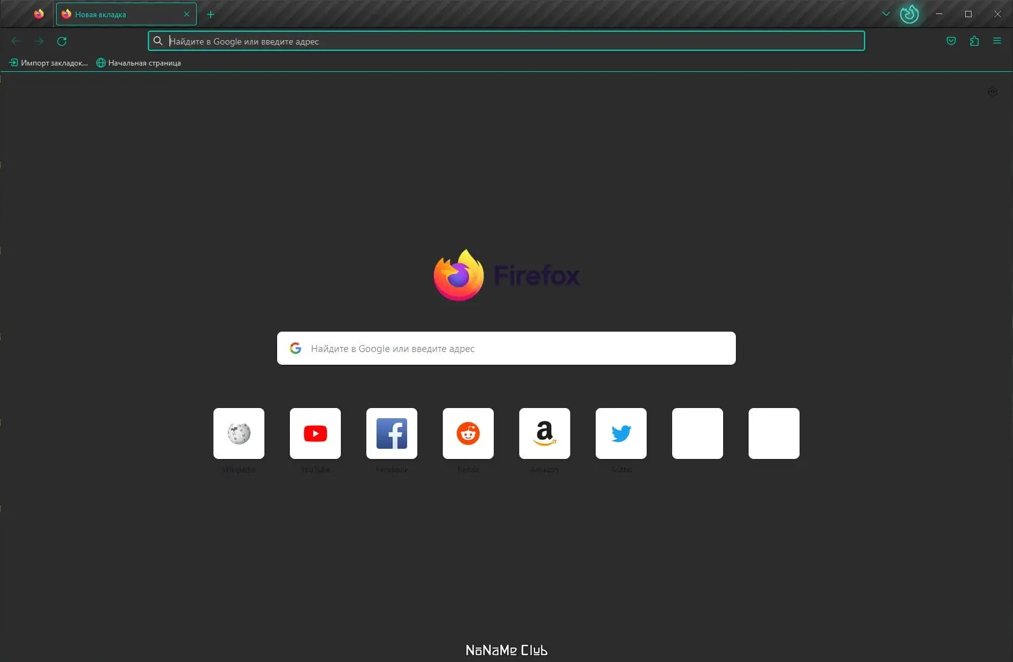This screenshot has width=1013, height=662.
Task: Click the Firefox View icon in tab strip
Action: (39, 14)
